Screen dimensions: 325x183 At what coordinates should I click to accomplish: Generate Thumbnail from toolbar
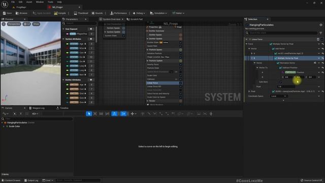(81, 13)
